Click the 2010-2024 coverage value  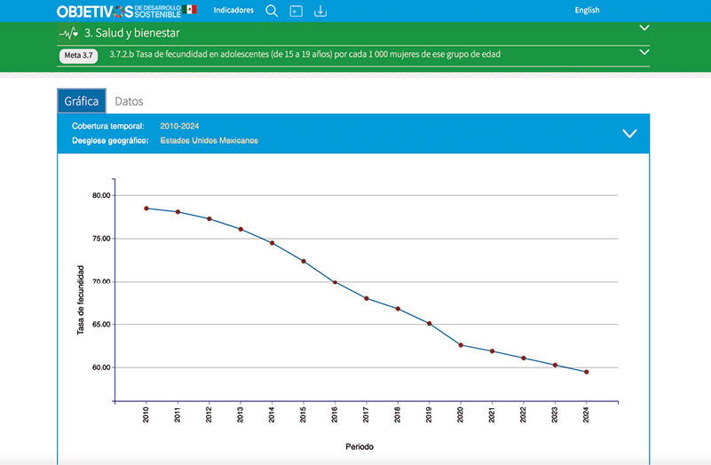coord(179,126)
